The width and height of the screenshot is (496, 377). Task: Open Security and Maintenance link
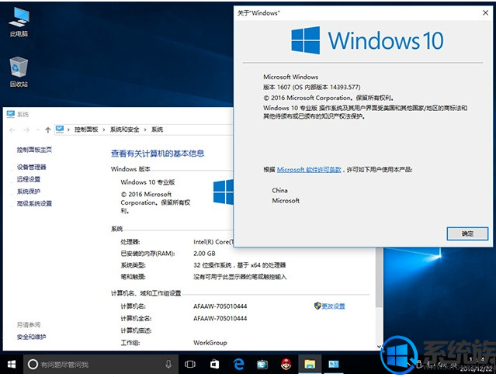tap(32, 337)
